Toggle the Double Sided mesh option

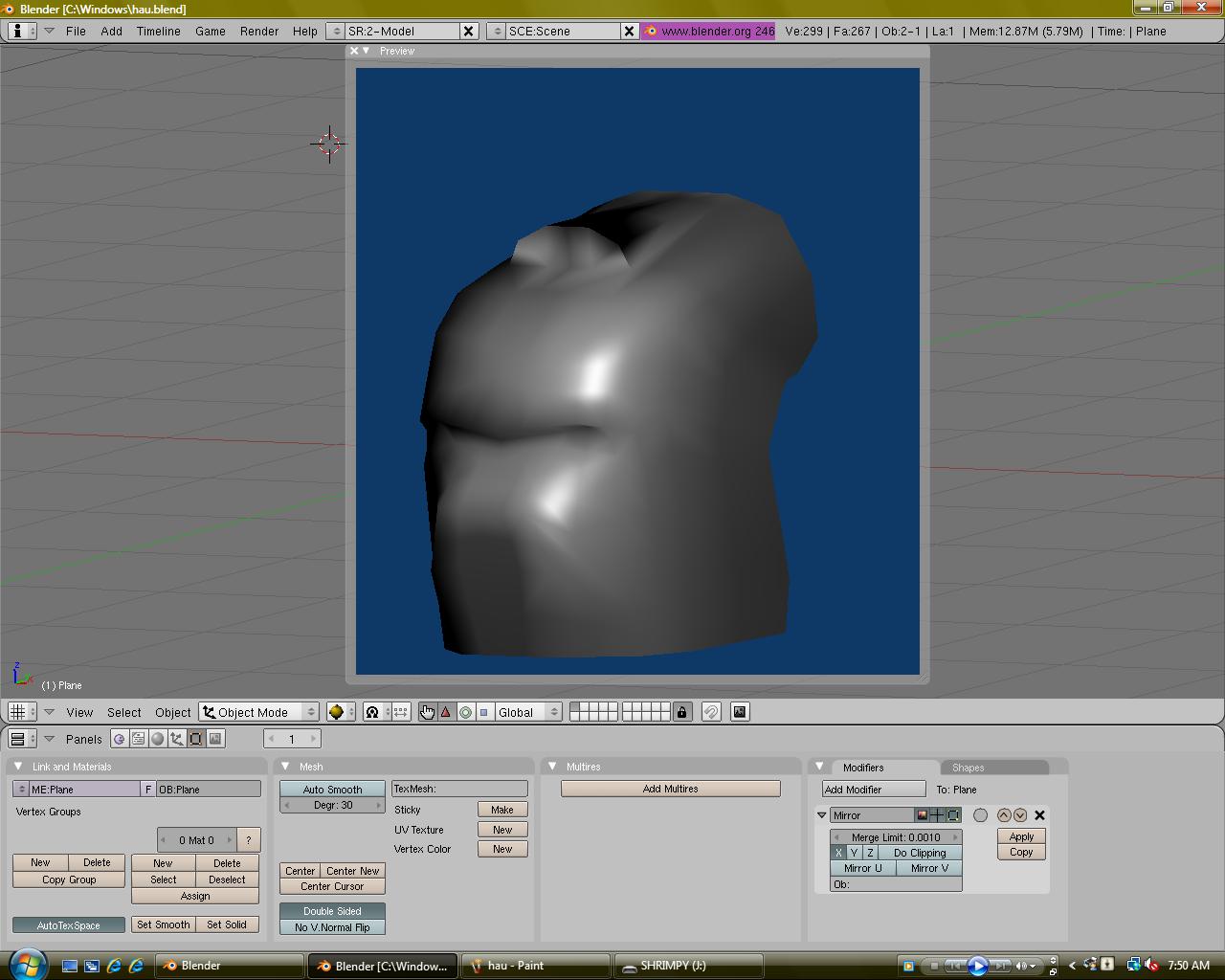click(332, 911)
